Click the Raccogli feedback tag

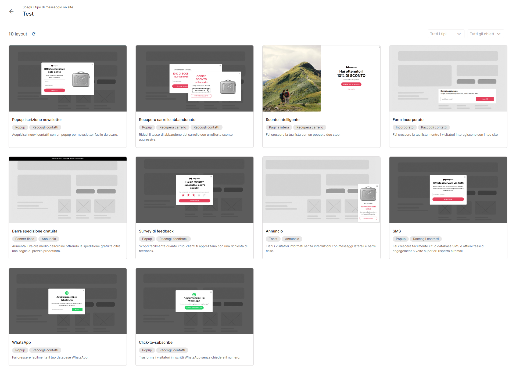point(173,239)
